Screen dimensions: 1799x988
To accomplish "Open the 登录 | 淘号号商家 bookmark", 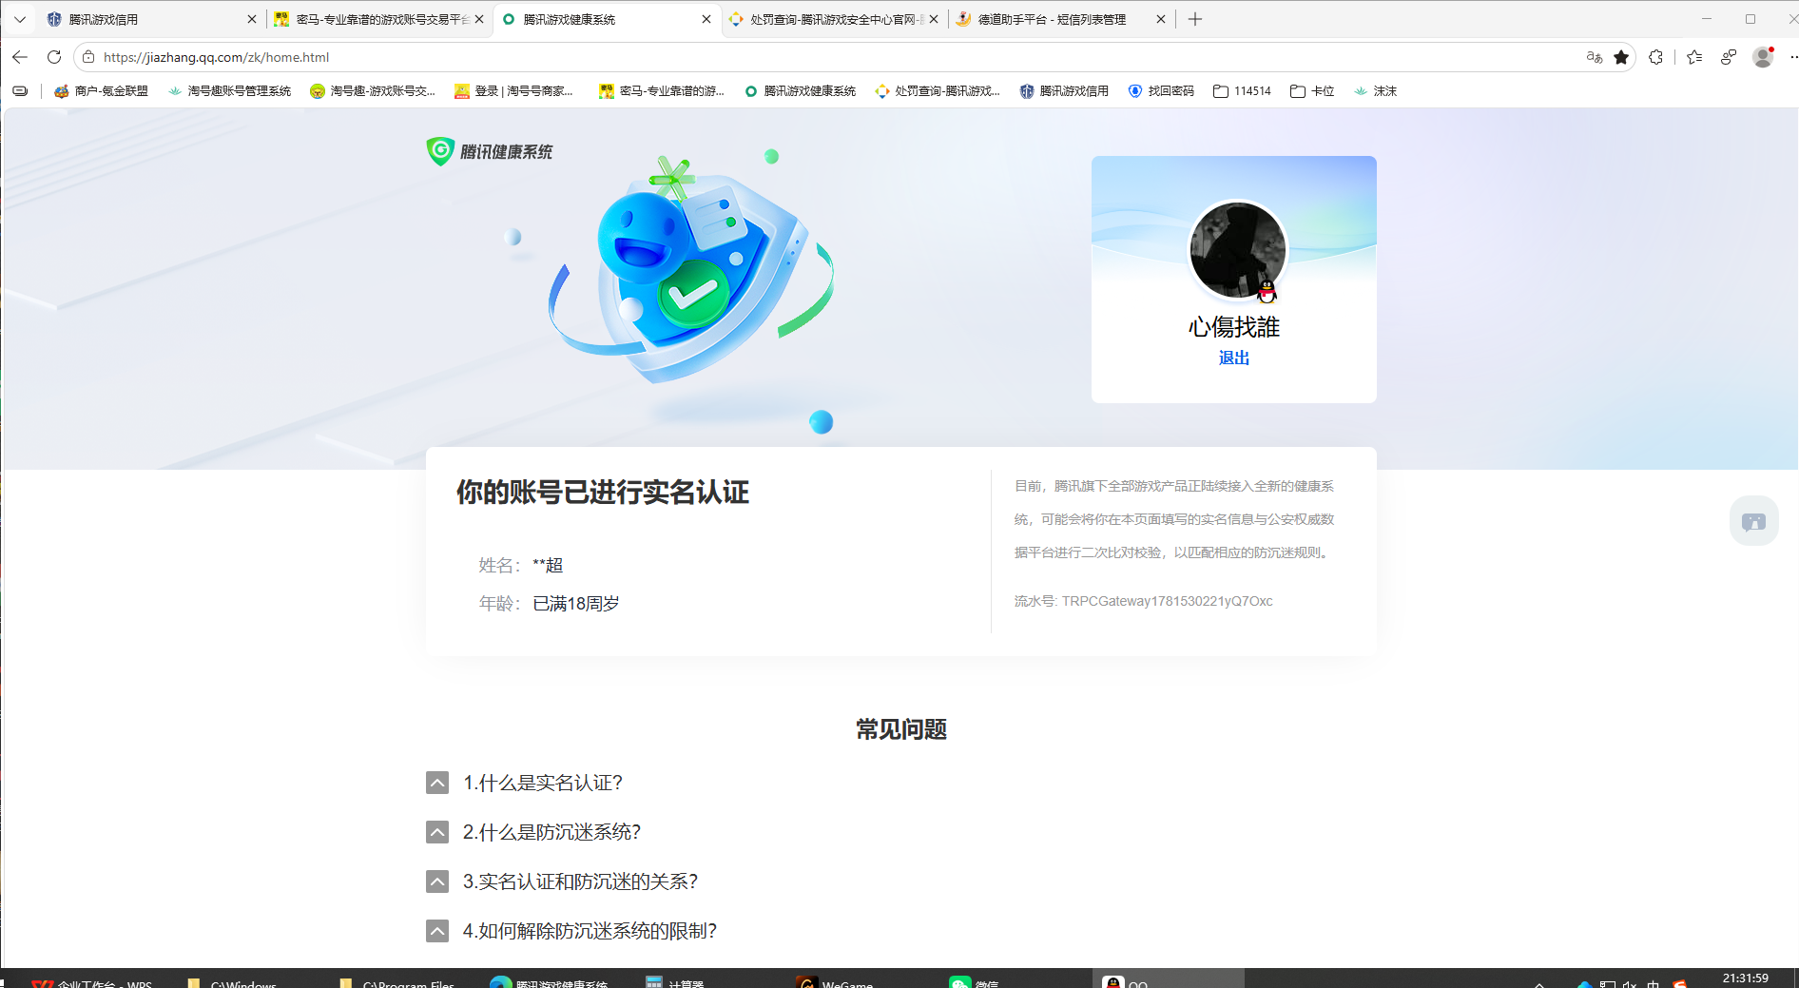I will click(513, 91).
